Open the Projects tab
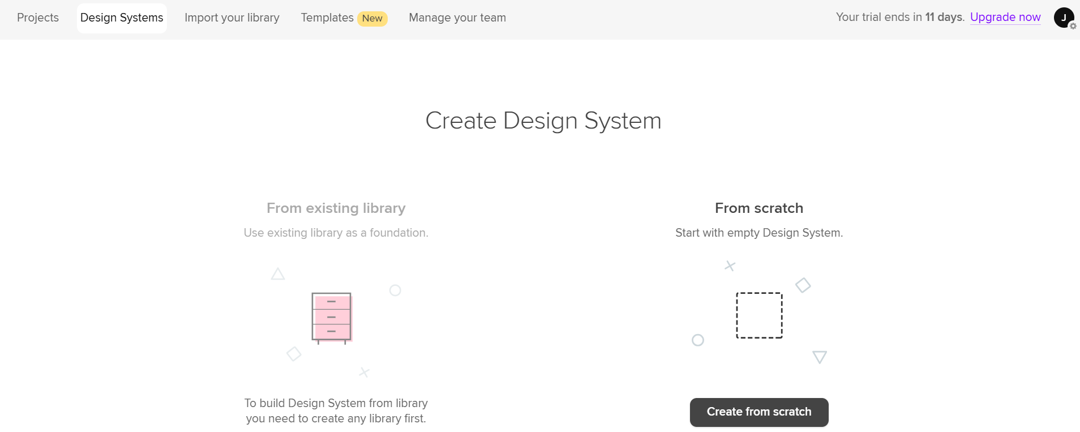 38,18
